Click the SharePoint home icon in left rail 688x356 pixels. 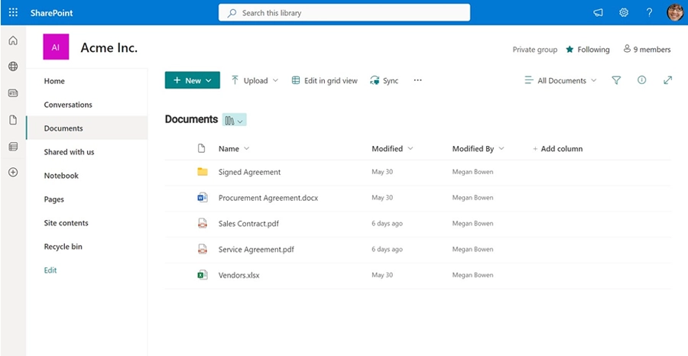pos(13,40)
